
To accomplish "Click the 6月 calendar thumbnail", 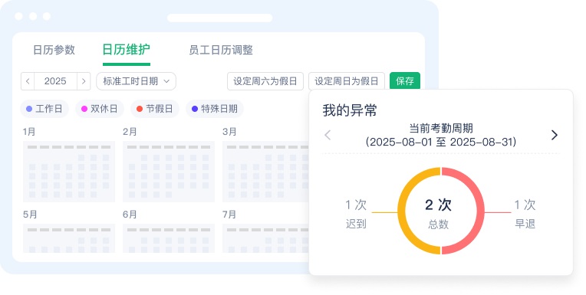I will (x=169, y=238).
